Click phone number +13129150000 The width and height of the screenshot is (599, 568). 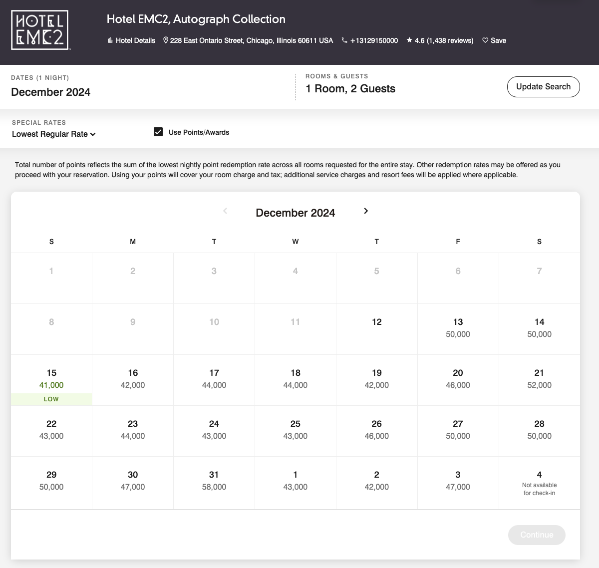(374, 40)
